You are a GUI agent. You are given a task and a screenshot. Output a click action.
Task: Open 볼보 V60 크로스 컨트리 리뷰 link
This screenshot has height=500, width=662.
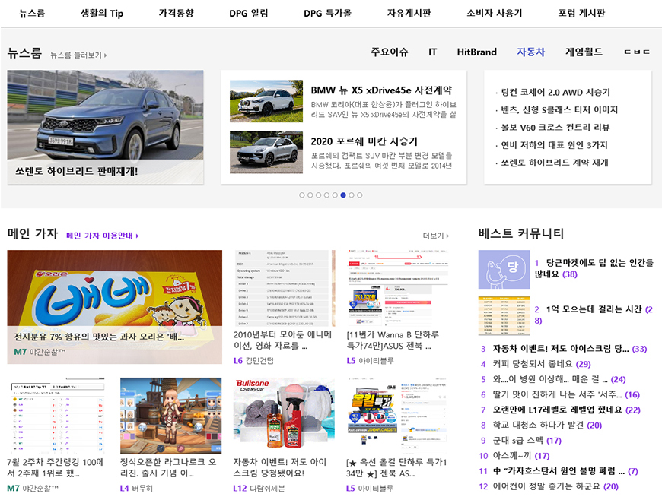pyautogui.click(x=555, y=128)
